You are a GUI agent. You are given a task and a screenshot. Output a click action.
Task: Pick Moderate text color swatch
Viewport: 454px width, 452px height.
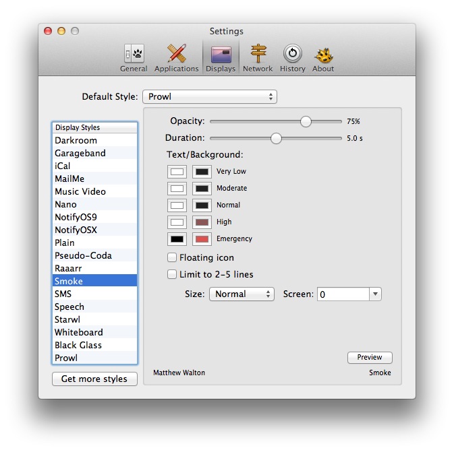coord(177,189)
